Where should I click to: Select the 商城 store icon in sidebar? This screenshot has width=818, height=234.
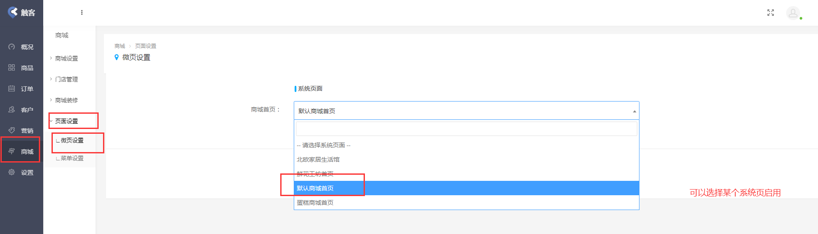point(12,152)
